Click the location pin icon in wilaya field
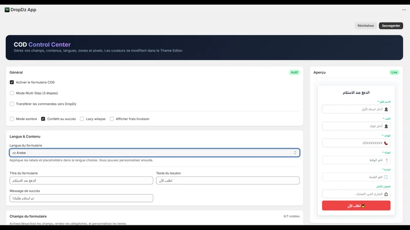Image resolution: width=410 pixels, height=230 pixels. click(x=387, y=160)
